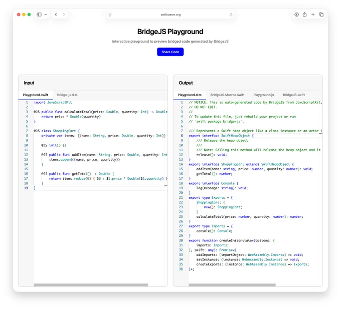This screenshot has height=309, width=341.
Task: Go forward with the forward arrow
Action: point(64,15)
